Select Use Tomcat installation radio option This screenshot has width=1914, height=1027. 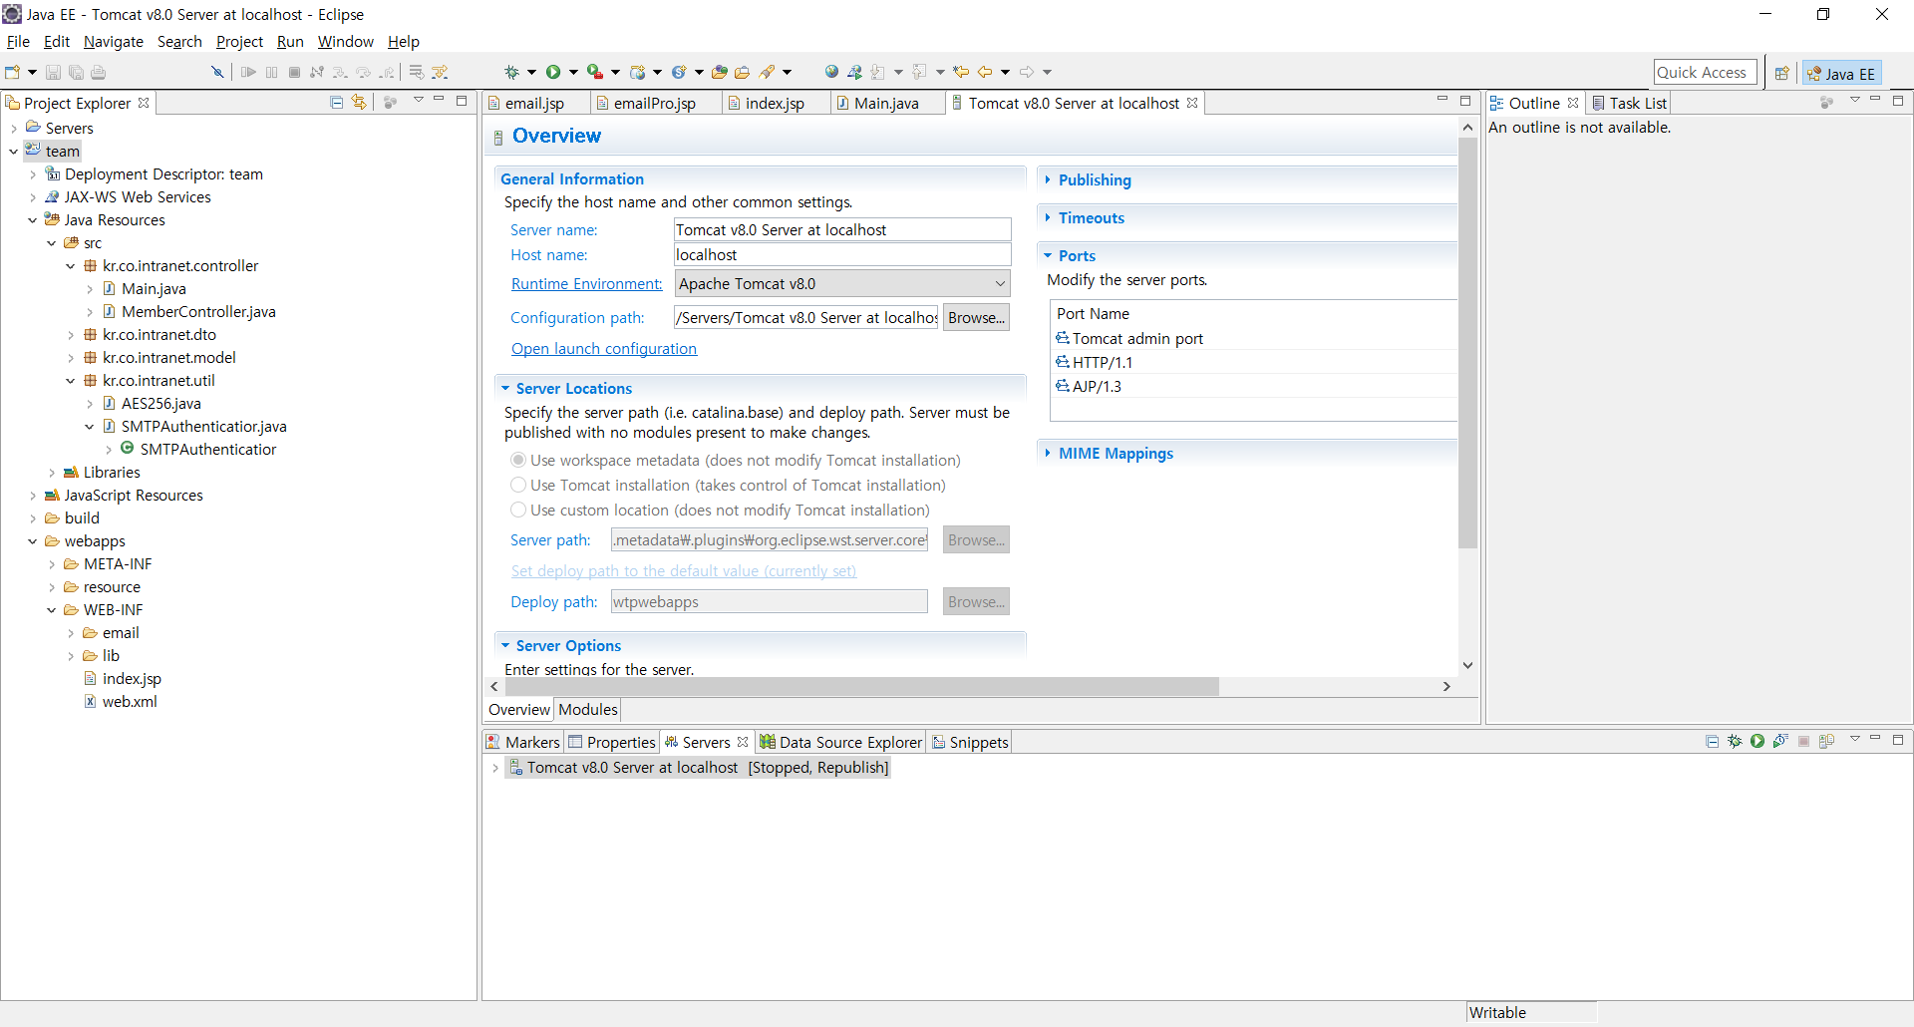pos(518,485)
